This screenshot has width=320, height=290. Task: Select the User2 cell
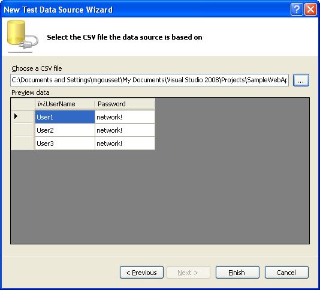(x=65, y=130)
